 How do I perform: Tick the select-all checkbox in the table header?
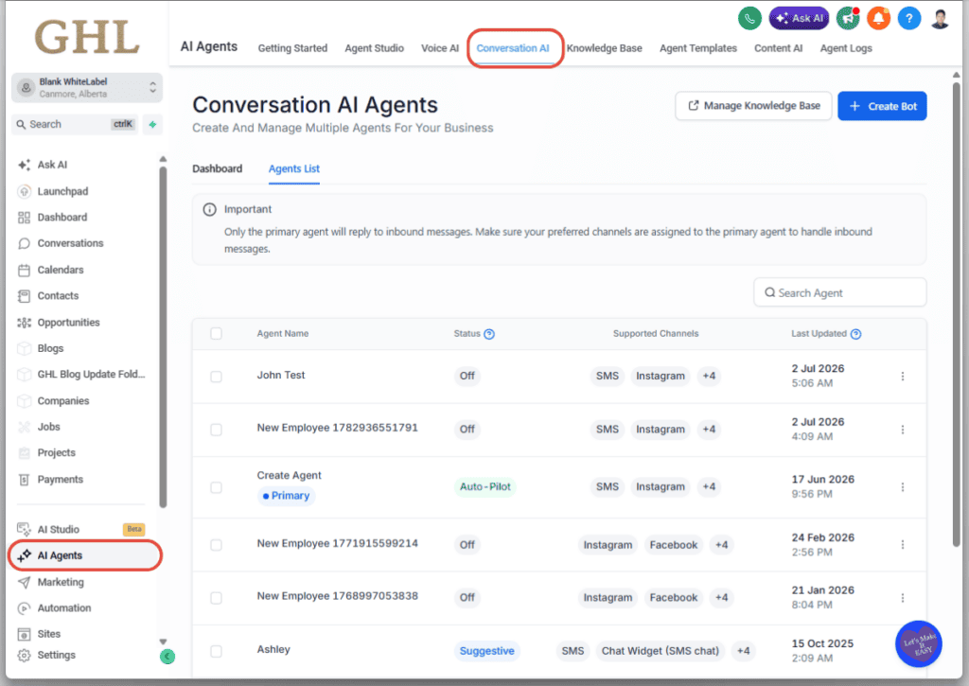point(216,334)
